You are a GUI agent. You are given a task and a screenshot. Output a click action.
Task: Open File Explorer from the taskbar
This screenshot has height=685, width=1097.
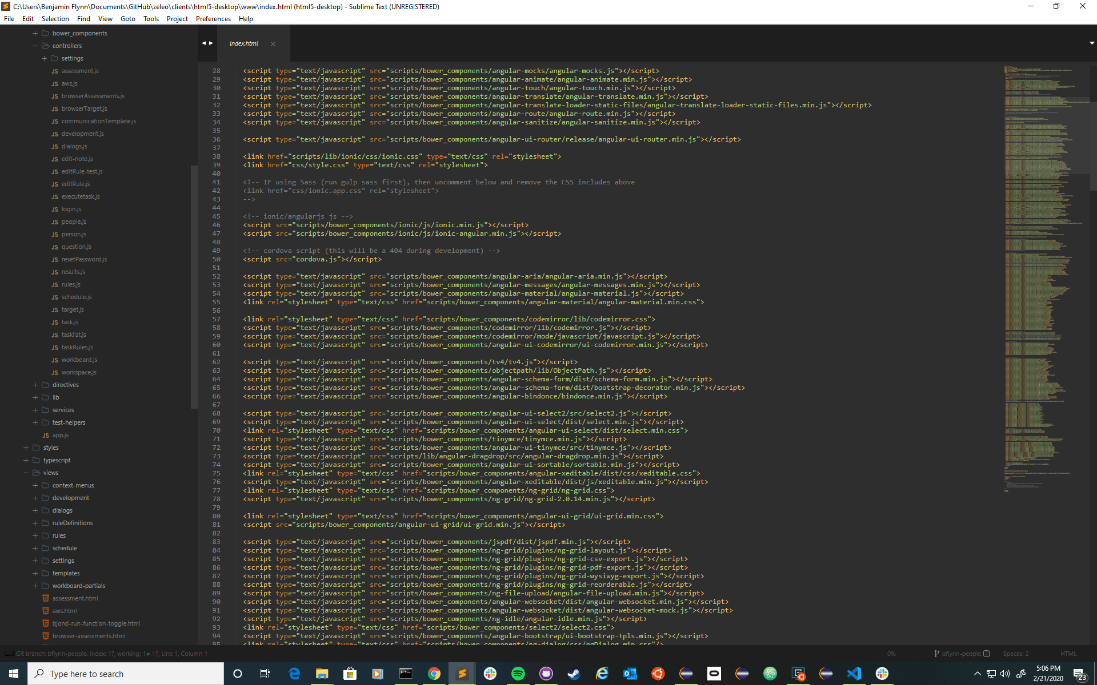[322, 674]
